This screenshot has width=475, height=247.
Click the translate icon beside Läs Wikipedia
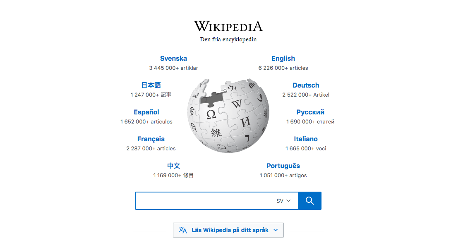click(x=182, y=230)
